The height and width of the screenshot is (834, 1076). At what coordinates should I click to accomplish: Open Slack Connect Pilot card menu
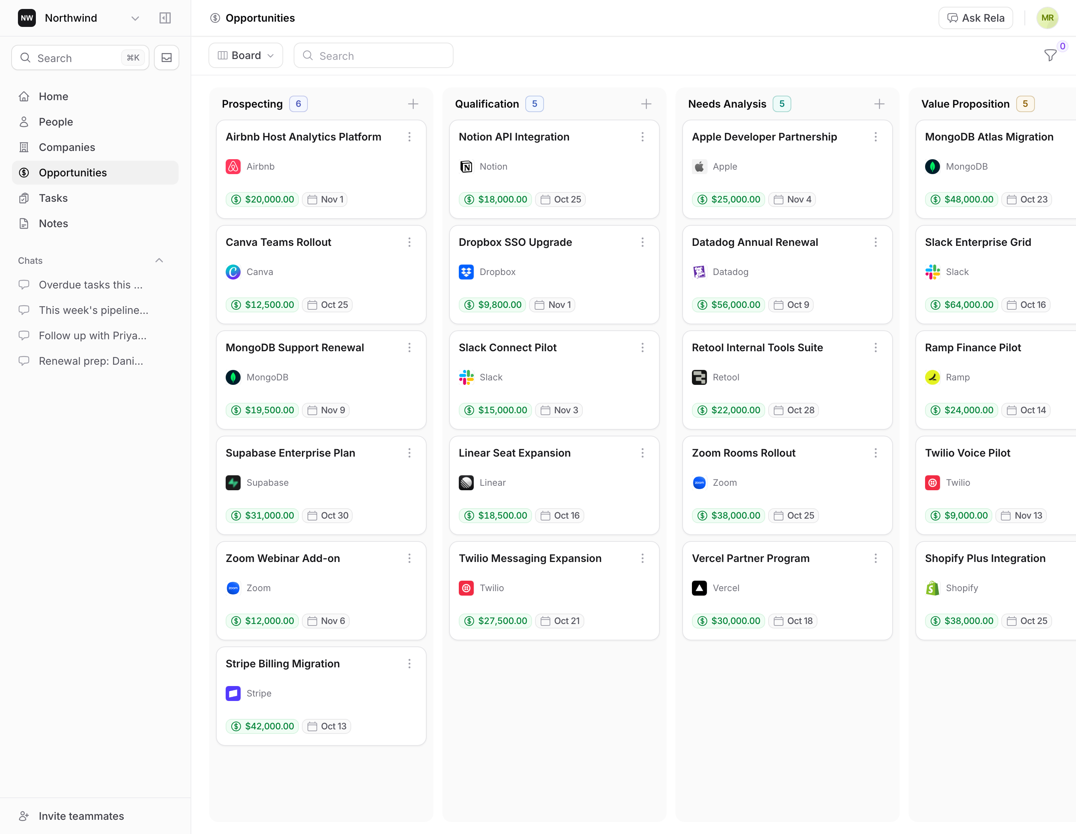coord(642,348)
